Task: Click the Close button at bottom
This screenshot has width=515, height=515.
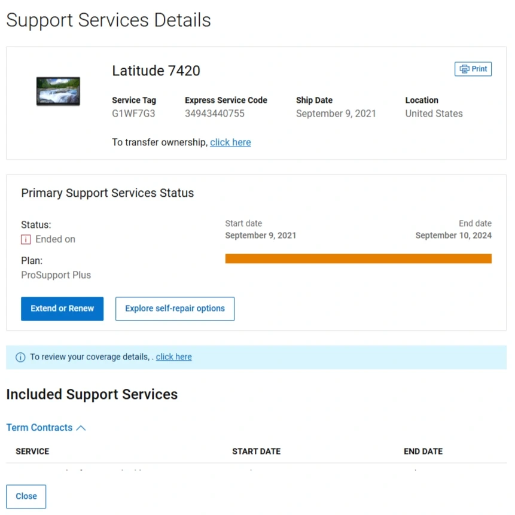Action: tap(26, 496)
